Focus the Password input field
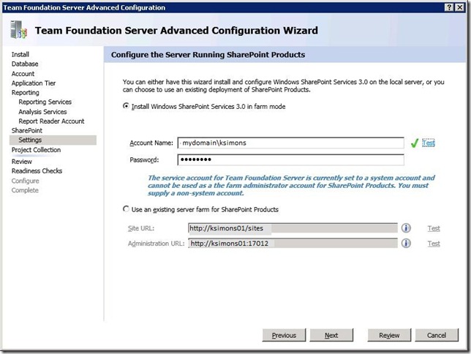This screenshot has width=471, height=354. point(290,160)
